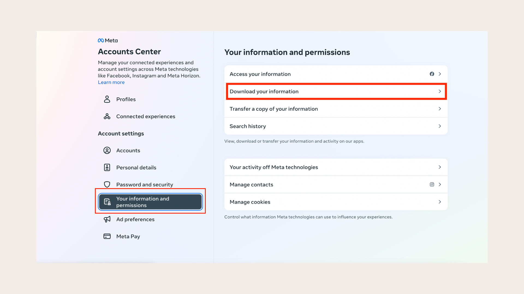Click the Ad preferences megaphone icon

(x=107, y=219)
